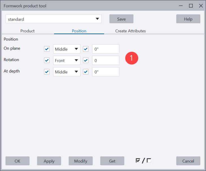Image resolution: width=206 pixels, height=171 pixels.
Task: Toggle checkbox before the Rotation angle field
Action: click(86, 60)
